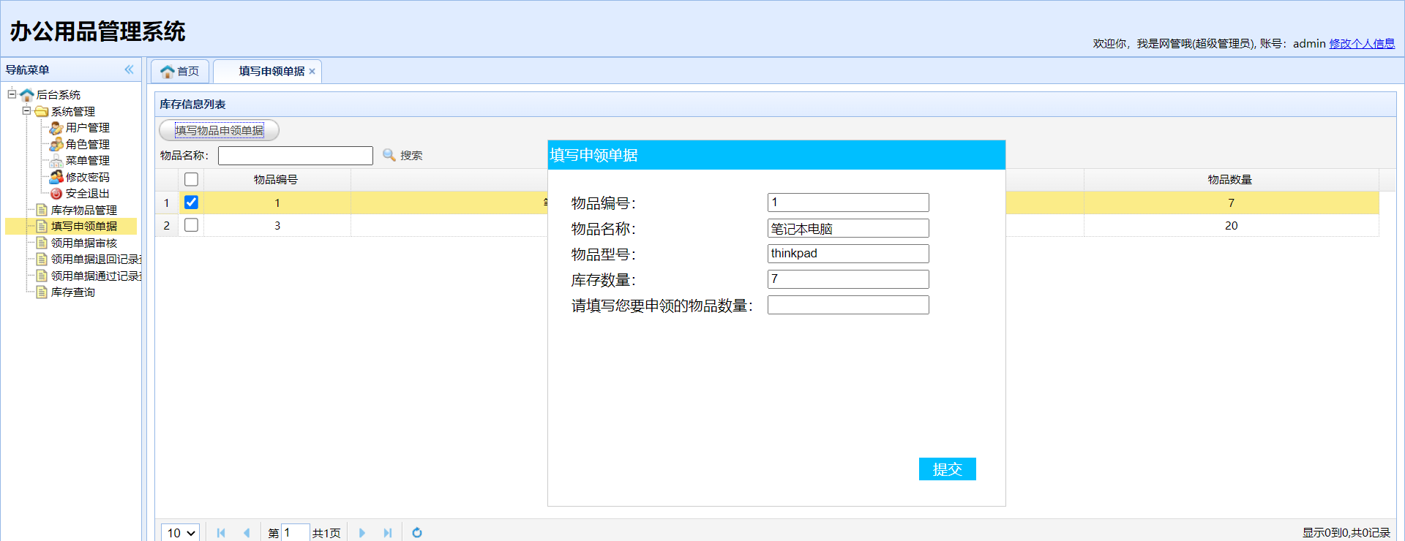1405x541 pixels.
Task: Click the 库存信息列表 panel title
Action: (x=193, y=105)
